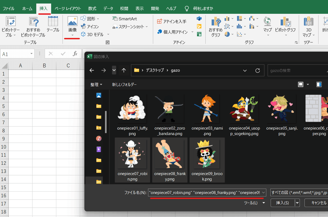This screenshot has height=217, width=328.
Task: Click the Visio Data Visualizer add-in icon
Action: (x=199, y=18)
